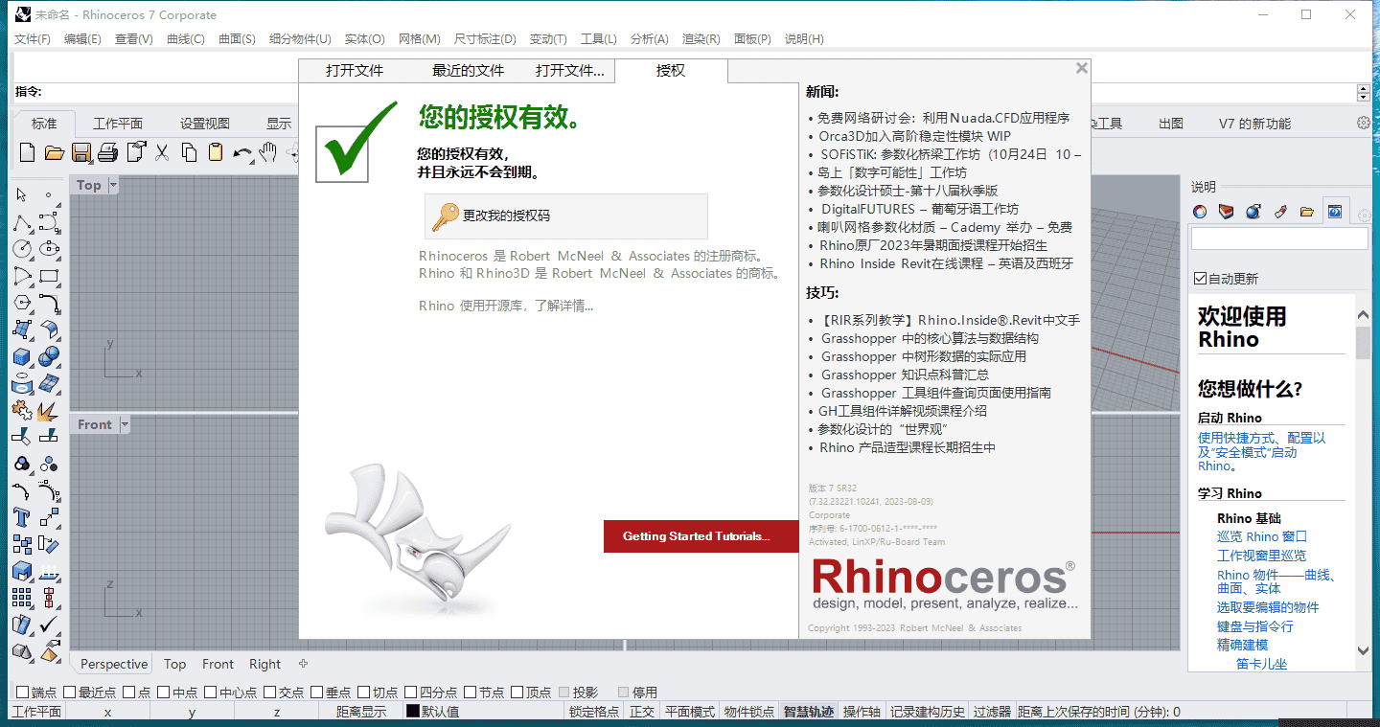Add a viewport tab with plus icon
The image size is (1380, 727).
[x=304, y=664]
